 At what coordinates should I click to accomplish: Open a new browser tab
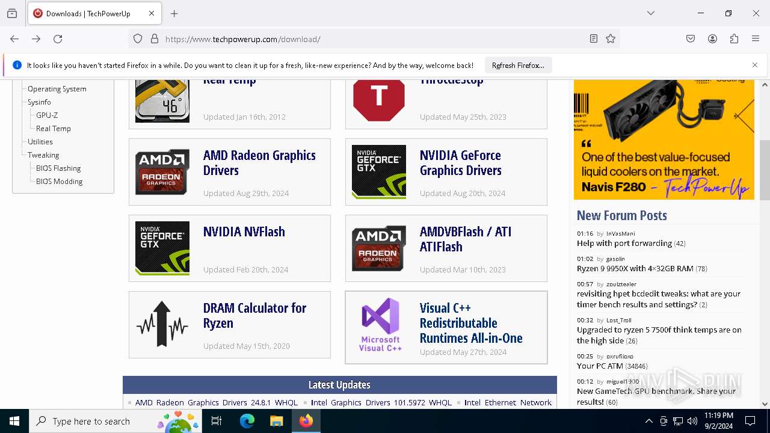[174, 13]
